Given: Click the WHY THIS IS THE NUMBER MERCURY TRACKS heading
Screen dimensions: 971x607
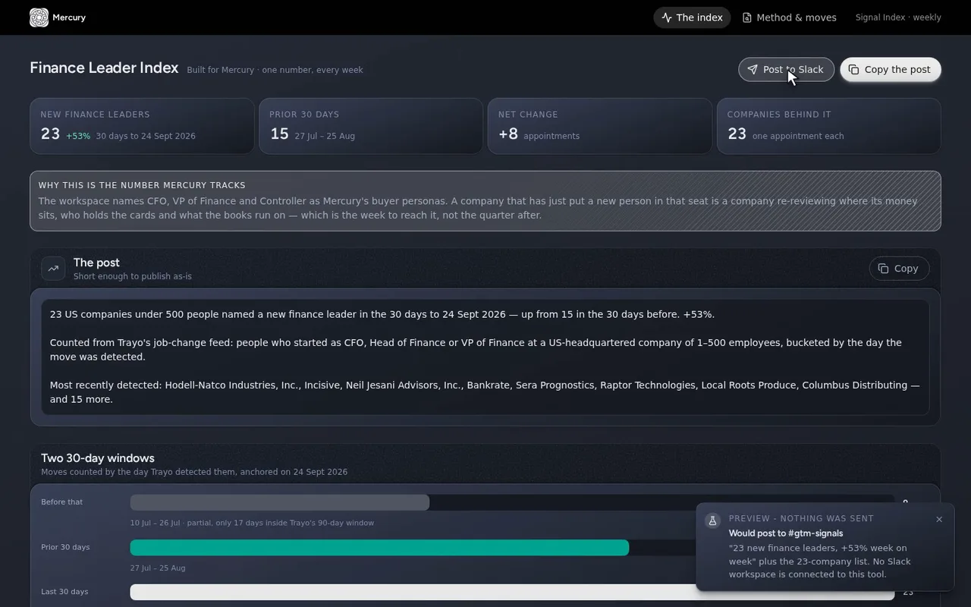Looking at the screenshot, I should [142, 185].
